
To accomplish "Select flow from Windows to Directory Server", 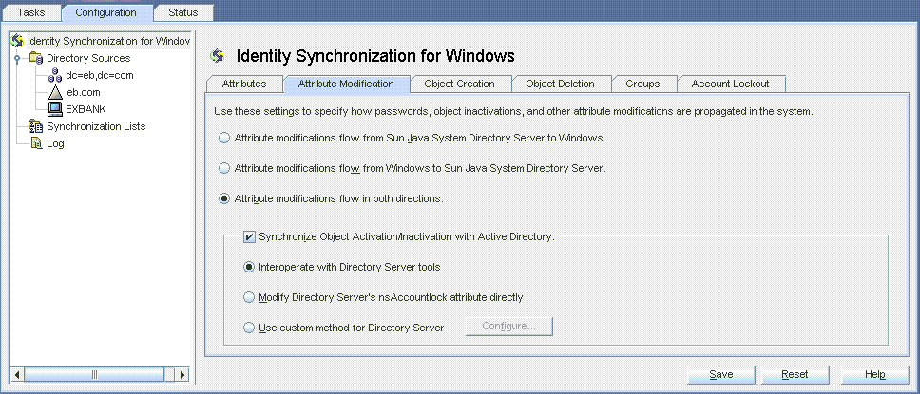I will coord(224,168).
